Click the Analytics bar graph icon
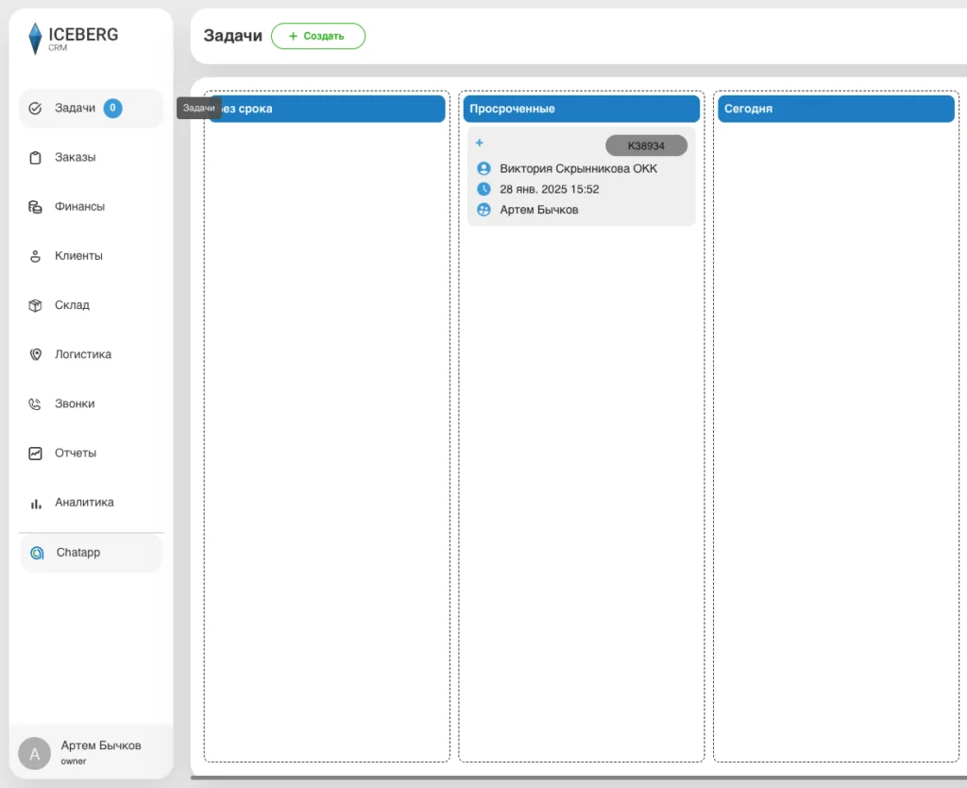The height and width of the screenshot is (788, 967). click(x=36, y=503)
